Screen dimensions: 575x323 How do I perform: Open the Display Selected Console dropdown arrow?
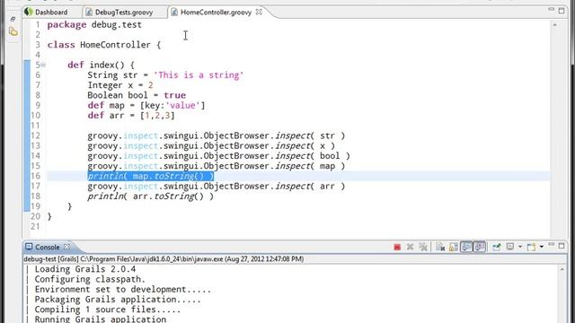click(520, 247)
